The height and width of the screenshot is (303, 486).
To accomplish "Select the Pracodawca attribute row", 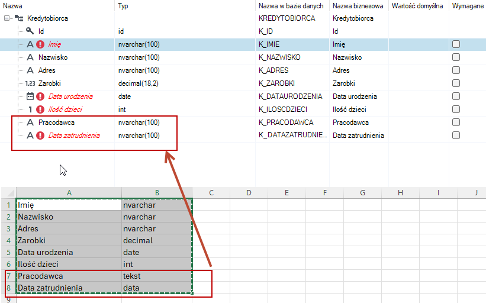I will coord(243,123).
